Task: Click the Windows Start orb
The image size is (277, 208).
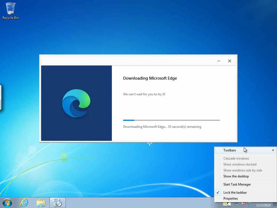Action: [7, 203]
